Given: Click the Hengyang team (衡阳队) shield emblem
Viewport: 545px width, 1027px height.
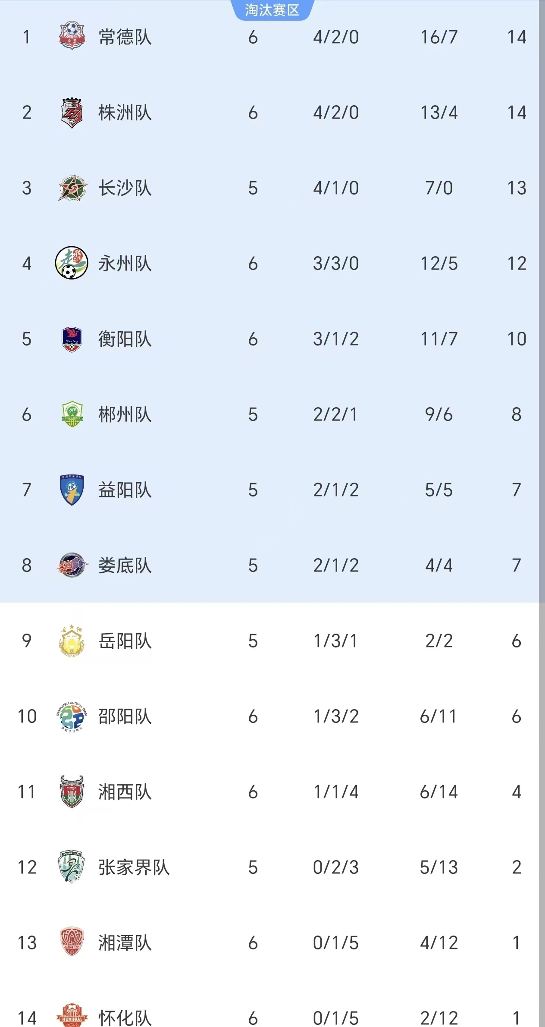Looking at the screenshot, I should [72, 339].
